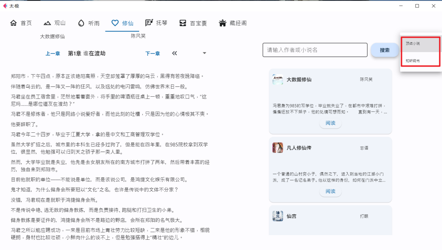The width and height of the screenshot is (442, 250).
Task: Expand the chapter list dropdown arrow
Action: [204, 53]
